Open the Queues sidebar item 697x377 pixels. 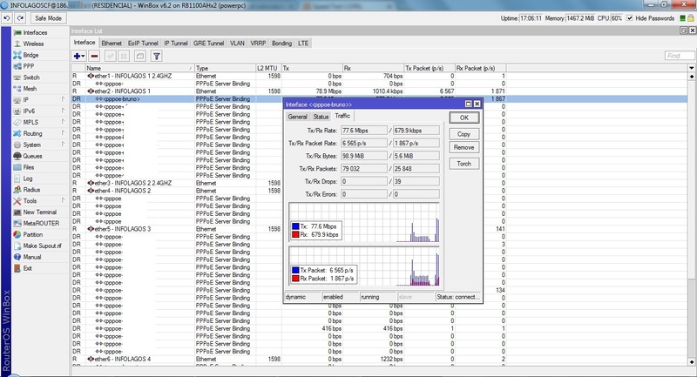[33, 156]
